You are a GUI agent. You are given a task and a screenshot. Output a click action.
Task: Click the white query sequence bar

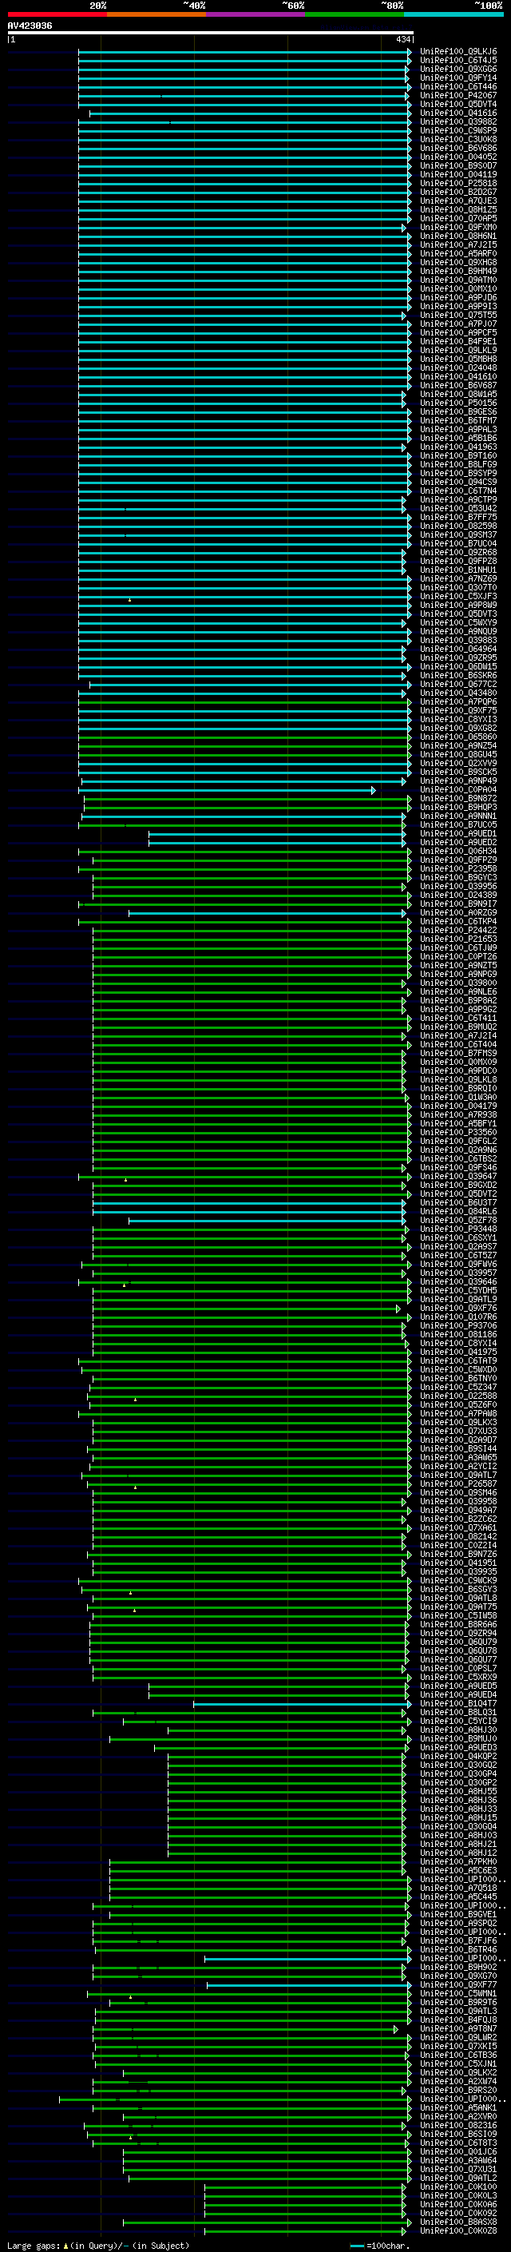[x=211, y=32]
